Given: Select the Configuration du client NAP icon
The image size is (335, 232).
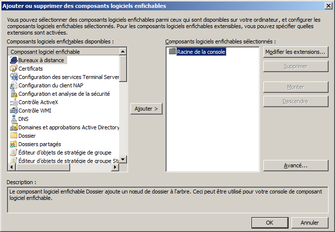Looking at the screenshot, I should coord(14,85).
